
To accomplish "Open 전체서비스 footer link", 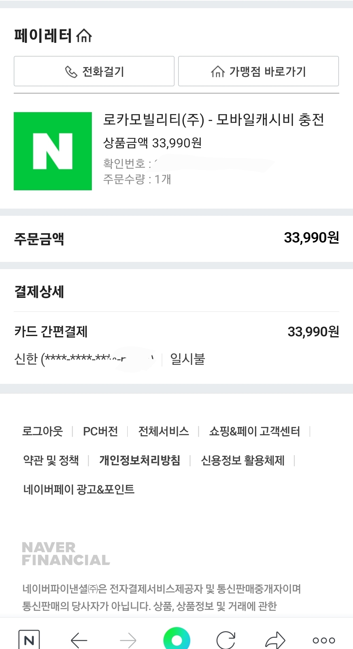I will (163, 431).
